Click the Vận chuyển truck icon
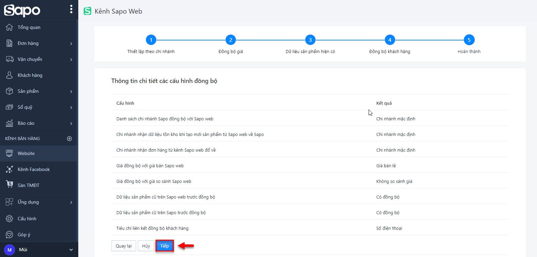The height and width of the screenshot is (257, 537). pos(10,59)
